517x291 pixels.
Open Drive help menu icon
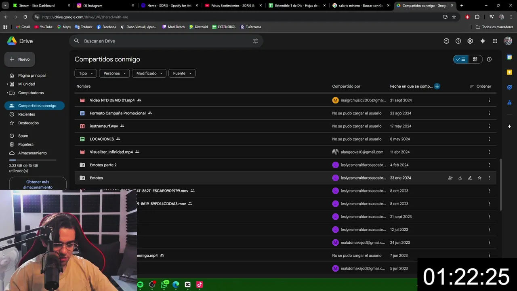tap(458, 41)
